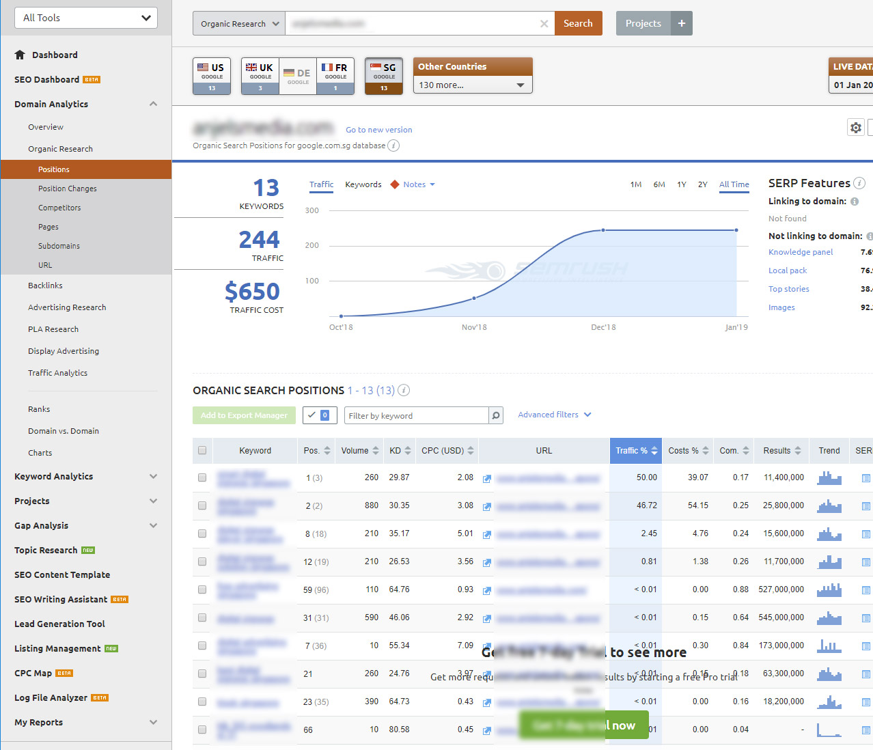Open the Knowledge panel SERP feature link
This screenshot has width=873, height=750.
click(801, 252)
